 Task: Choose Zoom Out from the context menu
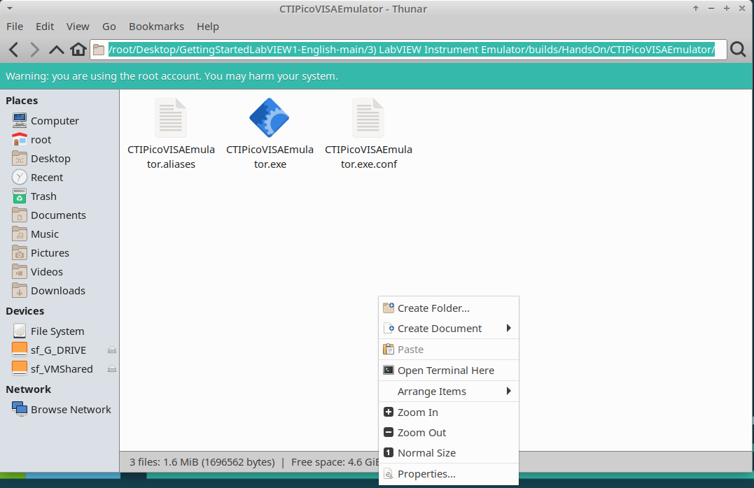(x=449, y=432)
